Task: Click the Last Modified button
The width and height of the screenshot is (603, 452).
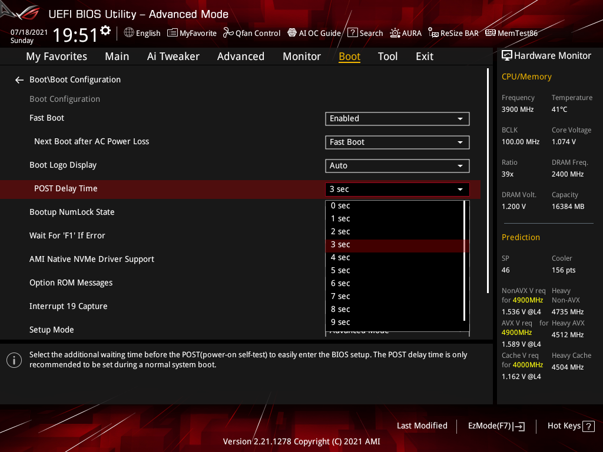Action: pyautogui.click(x=422, y=426)
